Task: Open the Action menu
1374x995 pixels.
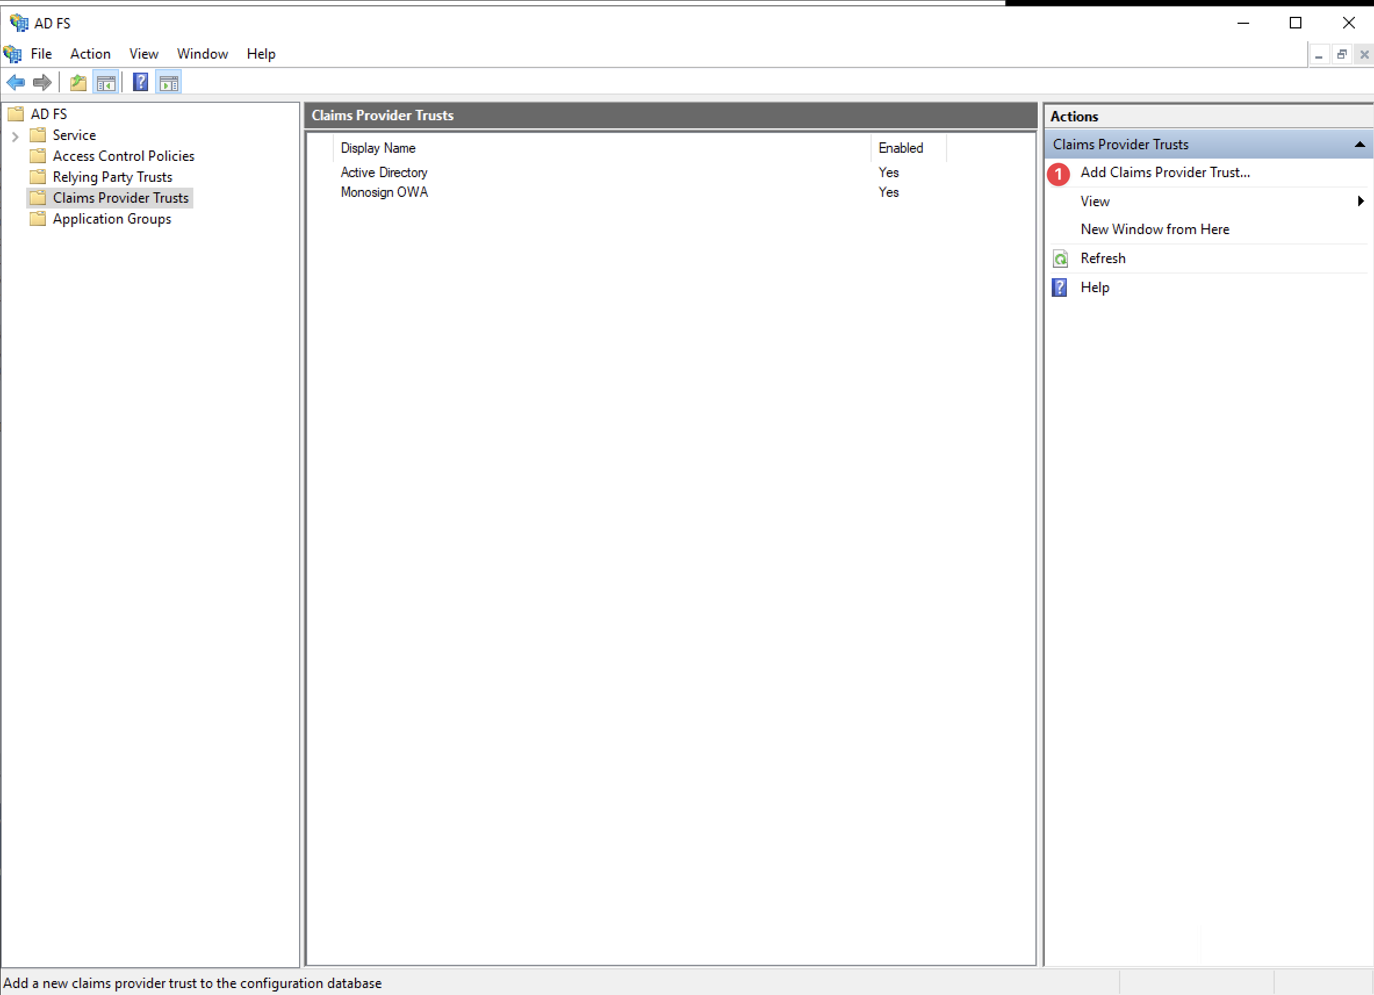Action: click(90, 54)
